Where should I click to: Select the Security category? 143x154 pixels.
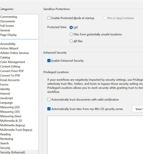tap(5, 148)
